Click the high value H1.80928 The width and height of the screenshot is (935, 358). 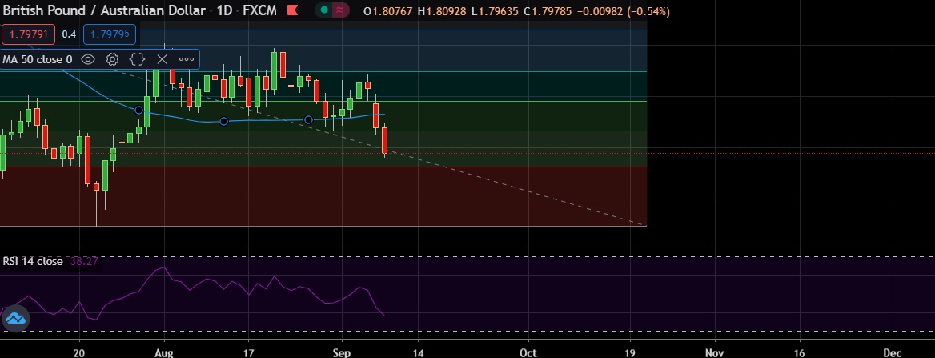[441, 11]
